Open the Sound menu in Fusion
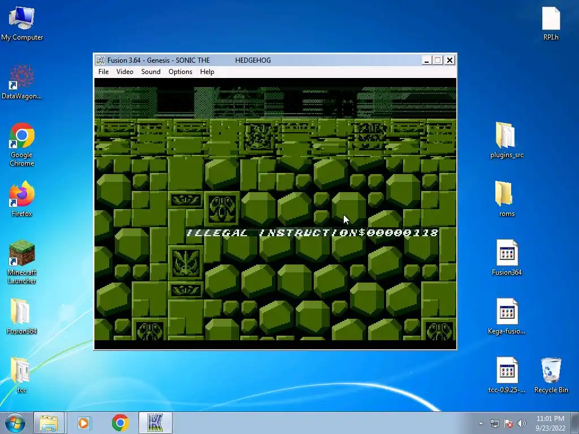This screenshot has height=434, width=579. click(x=150, y=72)
